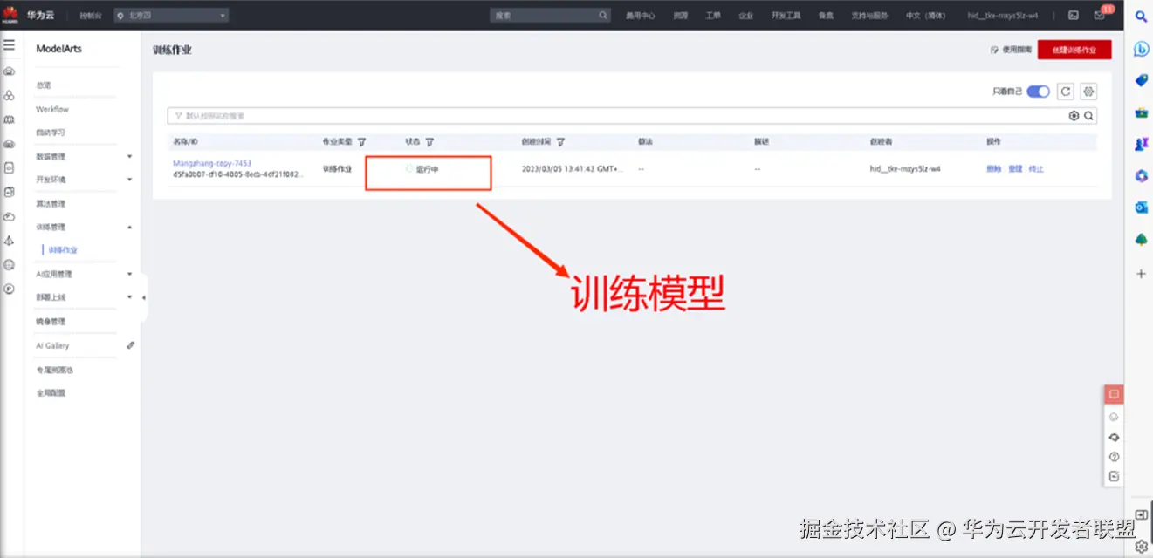The width and height of the screenshot is (1153, 558).
Task: Click the gear icon inside job search field
Action: pos(1074,116)
